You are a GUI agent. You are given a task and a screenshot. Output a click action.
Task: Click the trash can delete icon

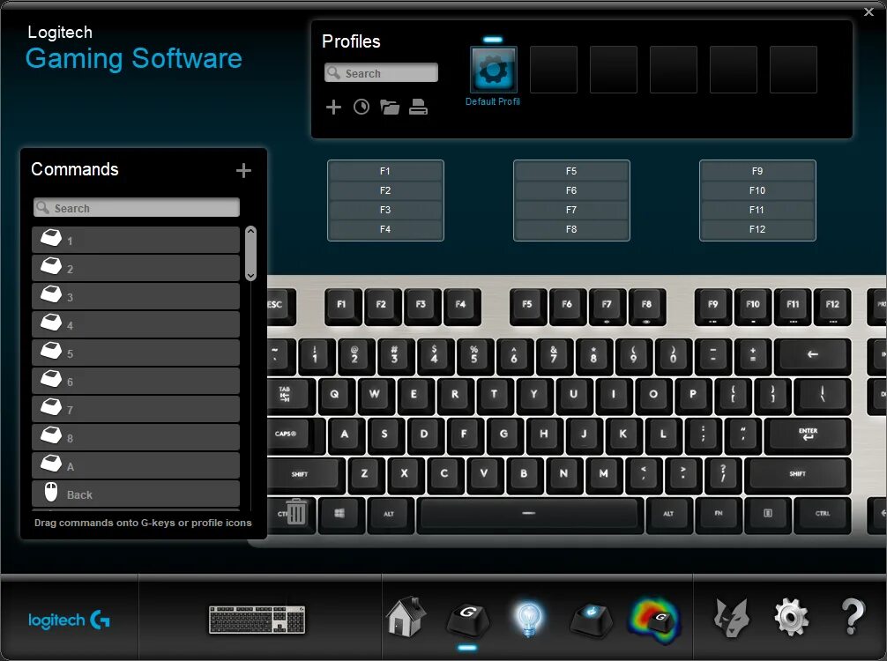296,512
